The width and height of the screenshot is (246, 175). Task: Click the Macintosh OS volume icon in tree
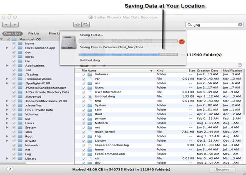click(x=14, y=39)
